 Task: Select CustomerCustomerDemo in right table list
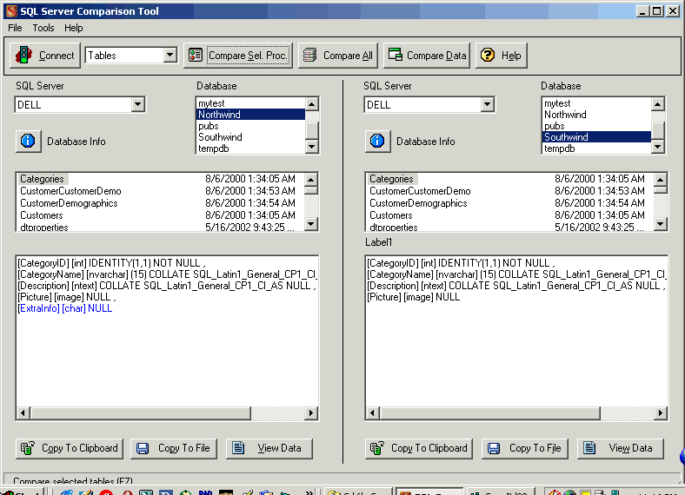click(x=420, y=191)
